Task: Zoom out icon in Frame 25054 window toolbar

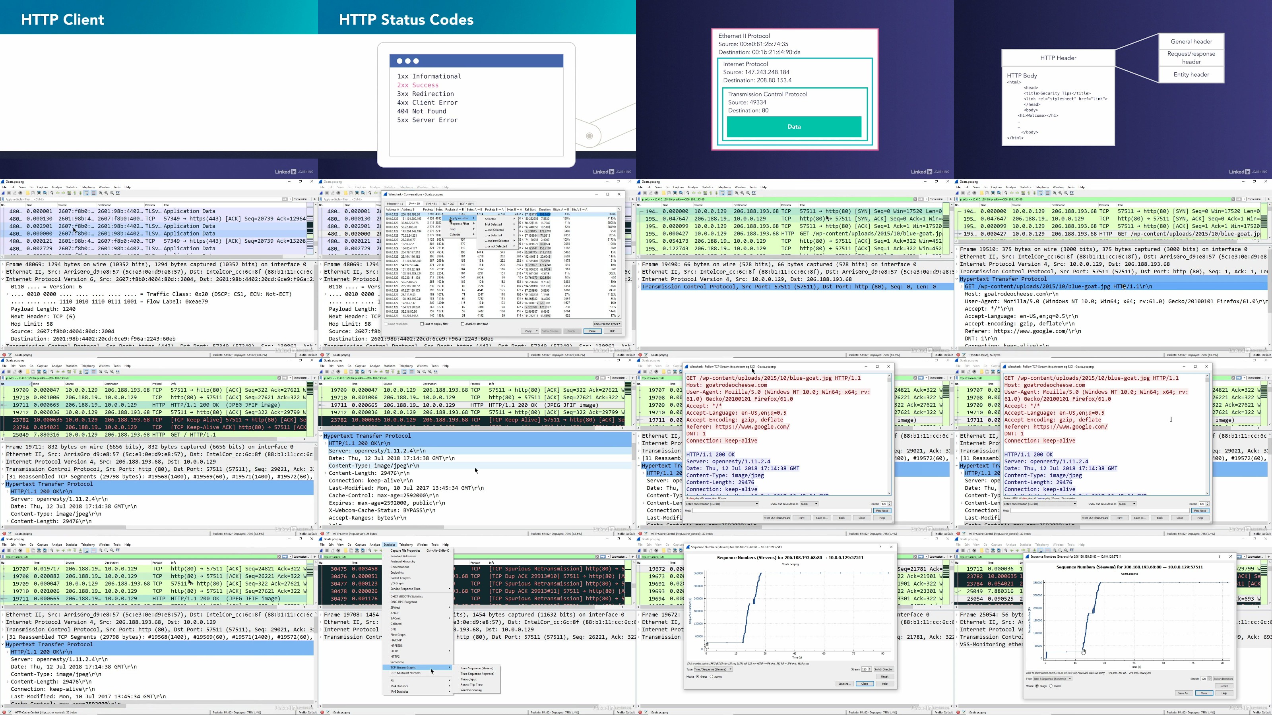Action: click(1060, 551)
